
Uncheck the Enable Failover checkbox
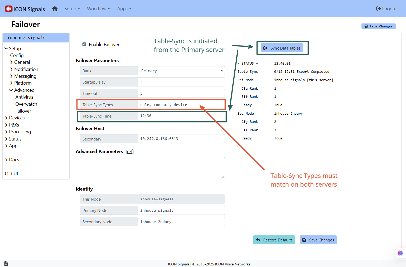84,44
